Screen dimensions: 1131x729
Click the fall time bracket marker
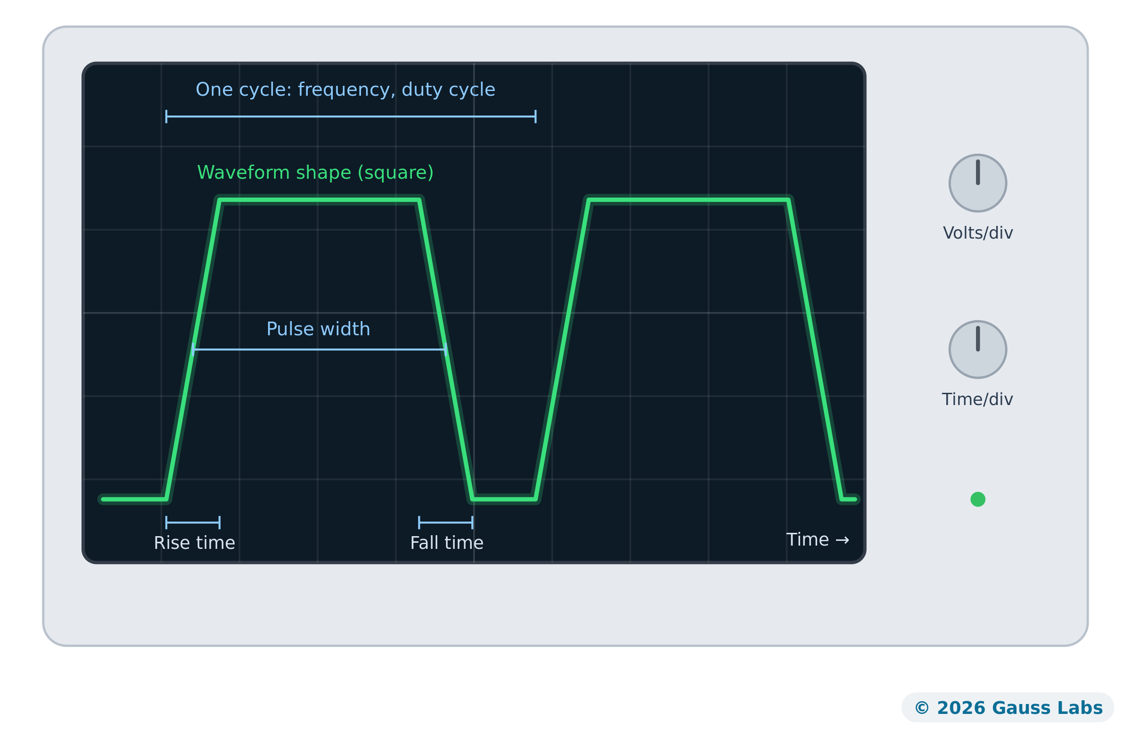(446, 522)
